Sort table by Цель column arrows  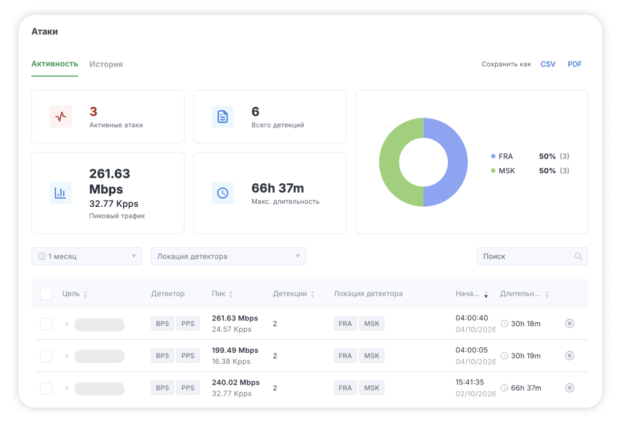tap(86, 294)
